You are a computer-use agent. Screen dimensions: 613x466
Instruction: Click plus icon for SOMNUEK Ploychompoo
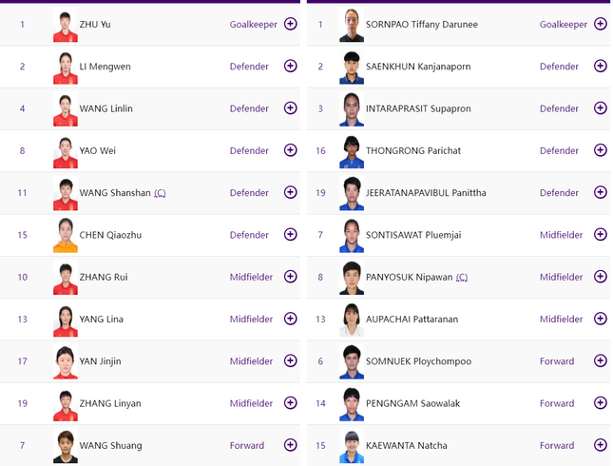(x=600, y=360)
